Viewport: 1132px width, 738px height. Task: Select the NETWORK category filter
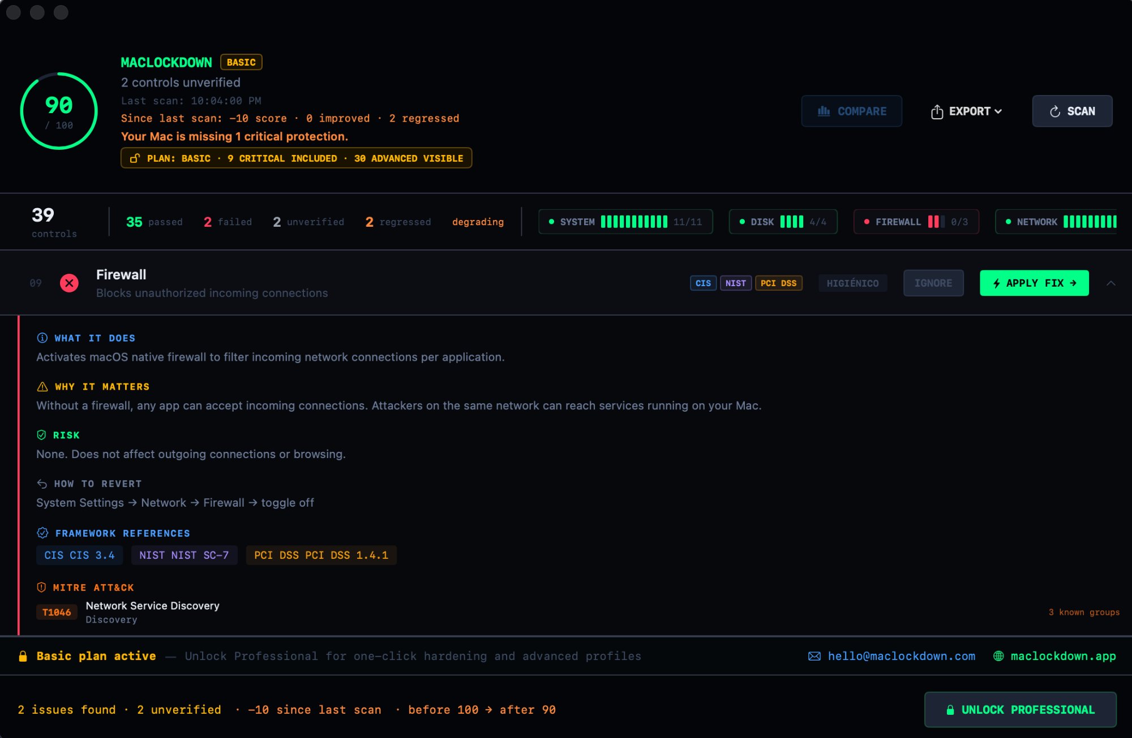tap(1056, 222)
